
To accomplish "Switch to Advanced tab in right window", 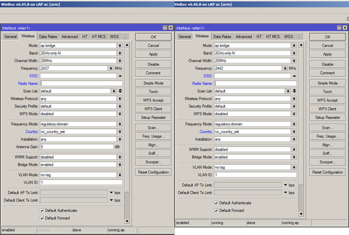I will pyautogui.click(x=244, y=37).
